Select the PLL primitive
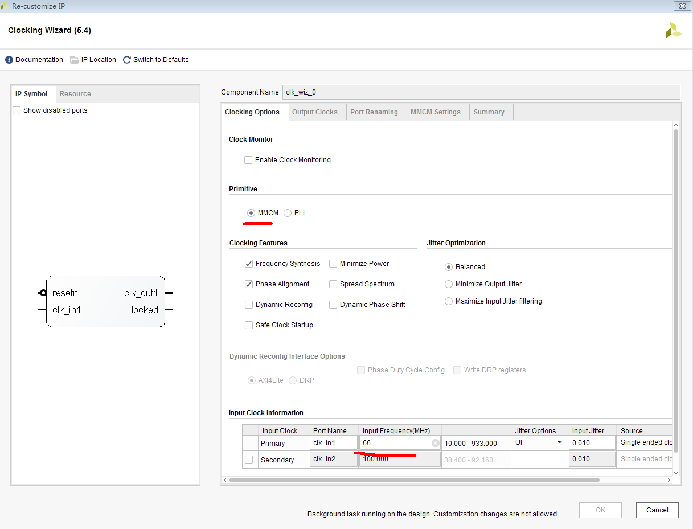Viewport: 693px width, 529px height. [289, 212]
